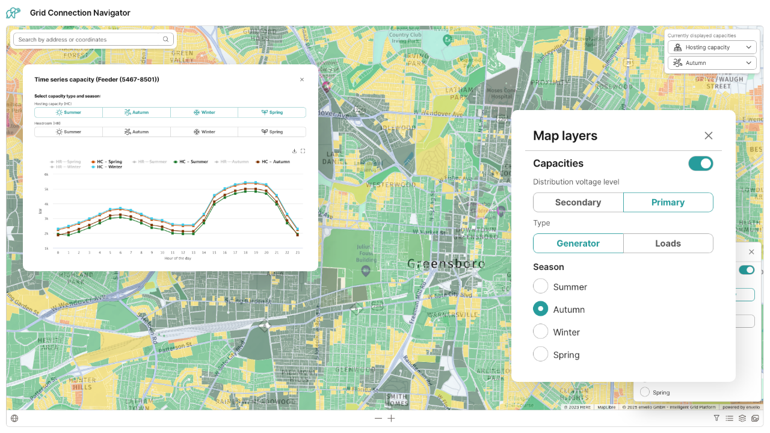Click the globe icon in bottom toolbar
Image resolution: width=770 pixels, height=433 pixels.
pos(14,418)
